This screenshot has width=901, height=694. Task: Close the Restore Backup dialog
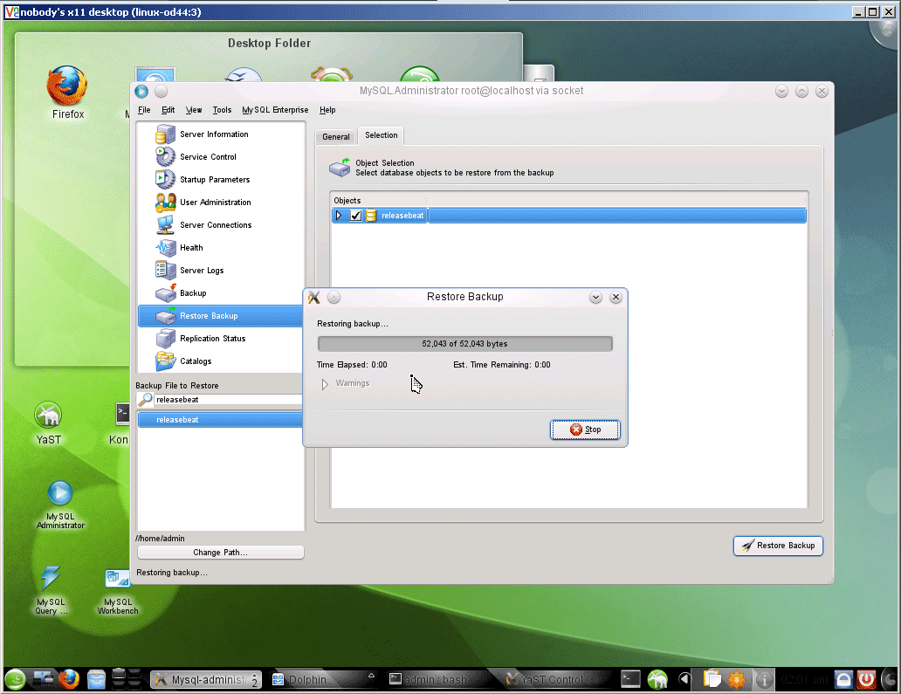point(616,297)
